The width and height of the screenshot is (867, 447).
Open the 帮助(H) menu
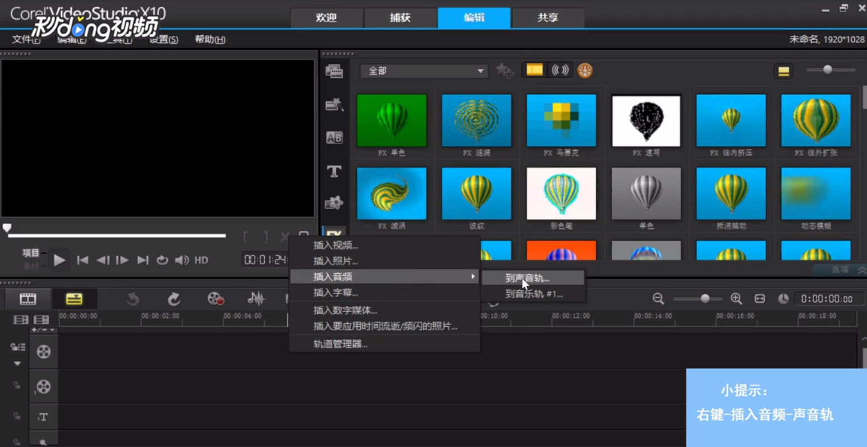210,39
